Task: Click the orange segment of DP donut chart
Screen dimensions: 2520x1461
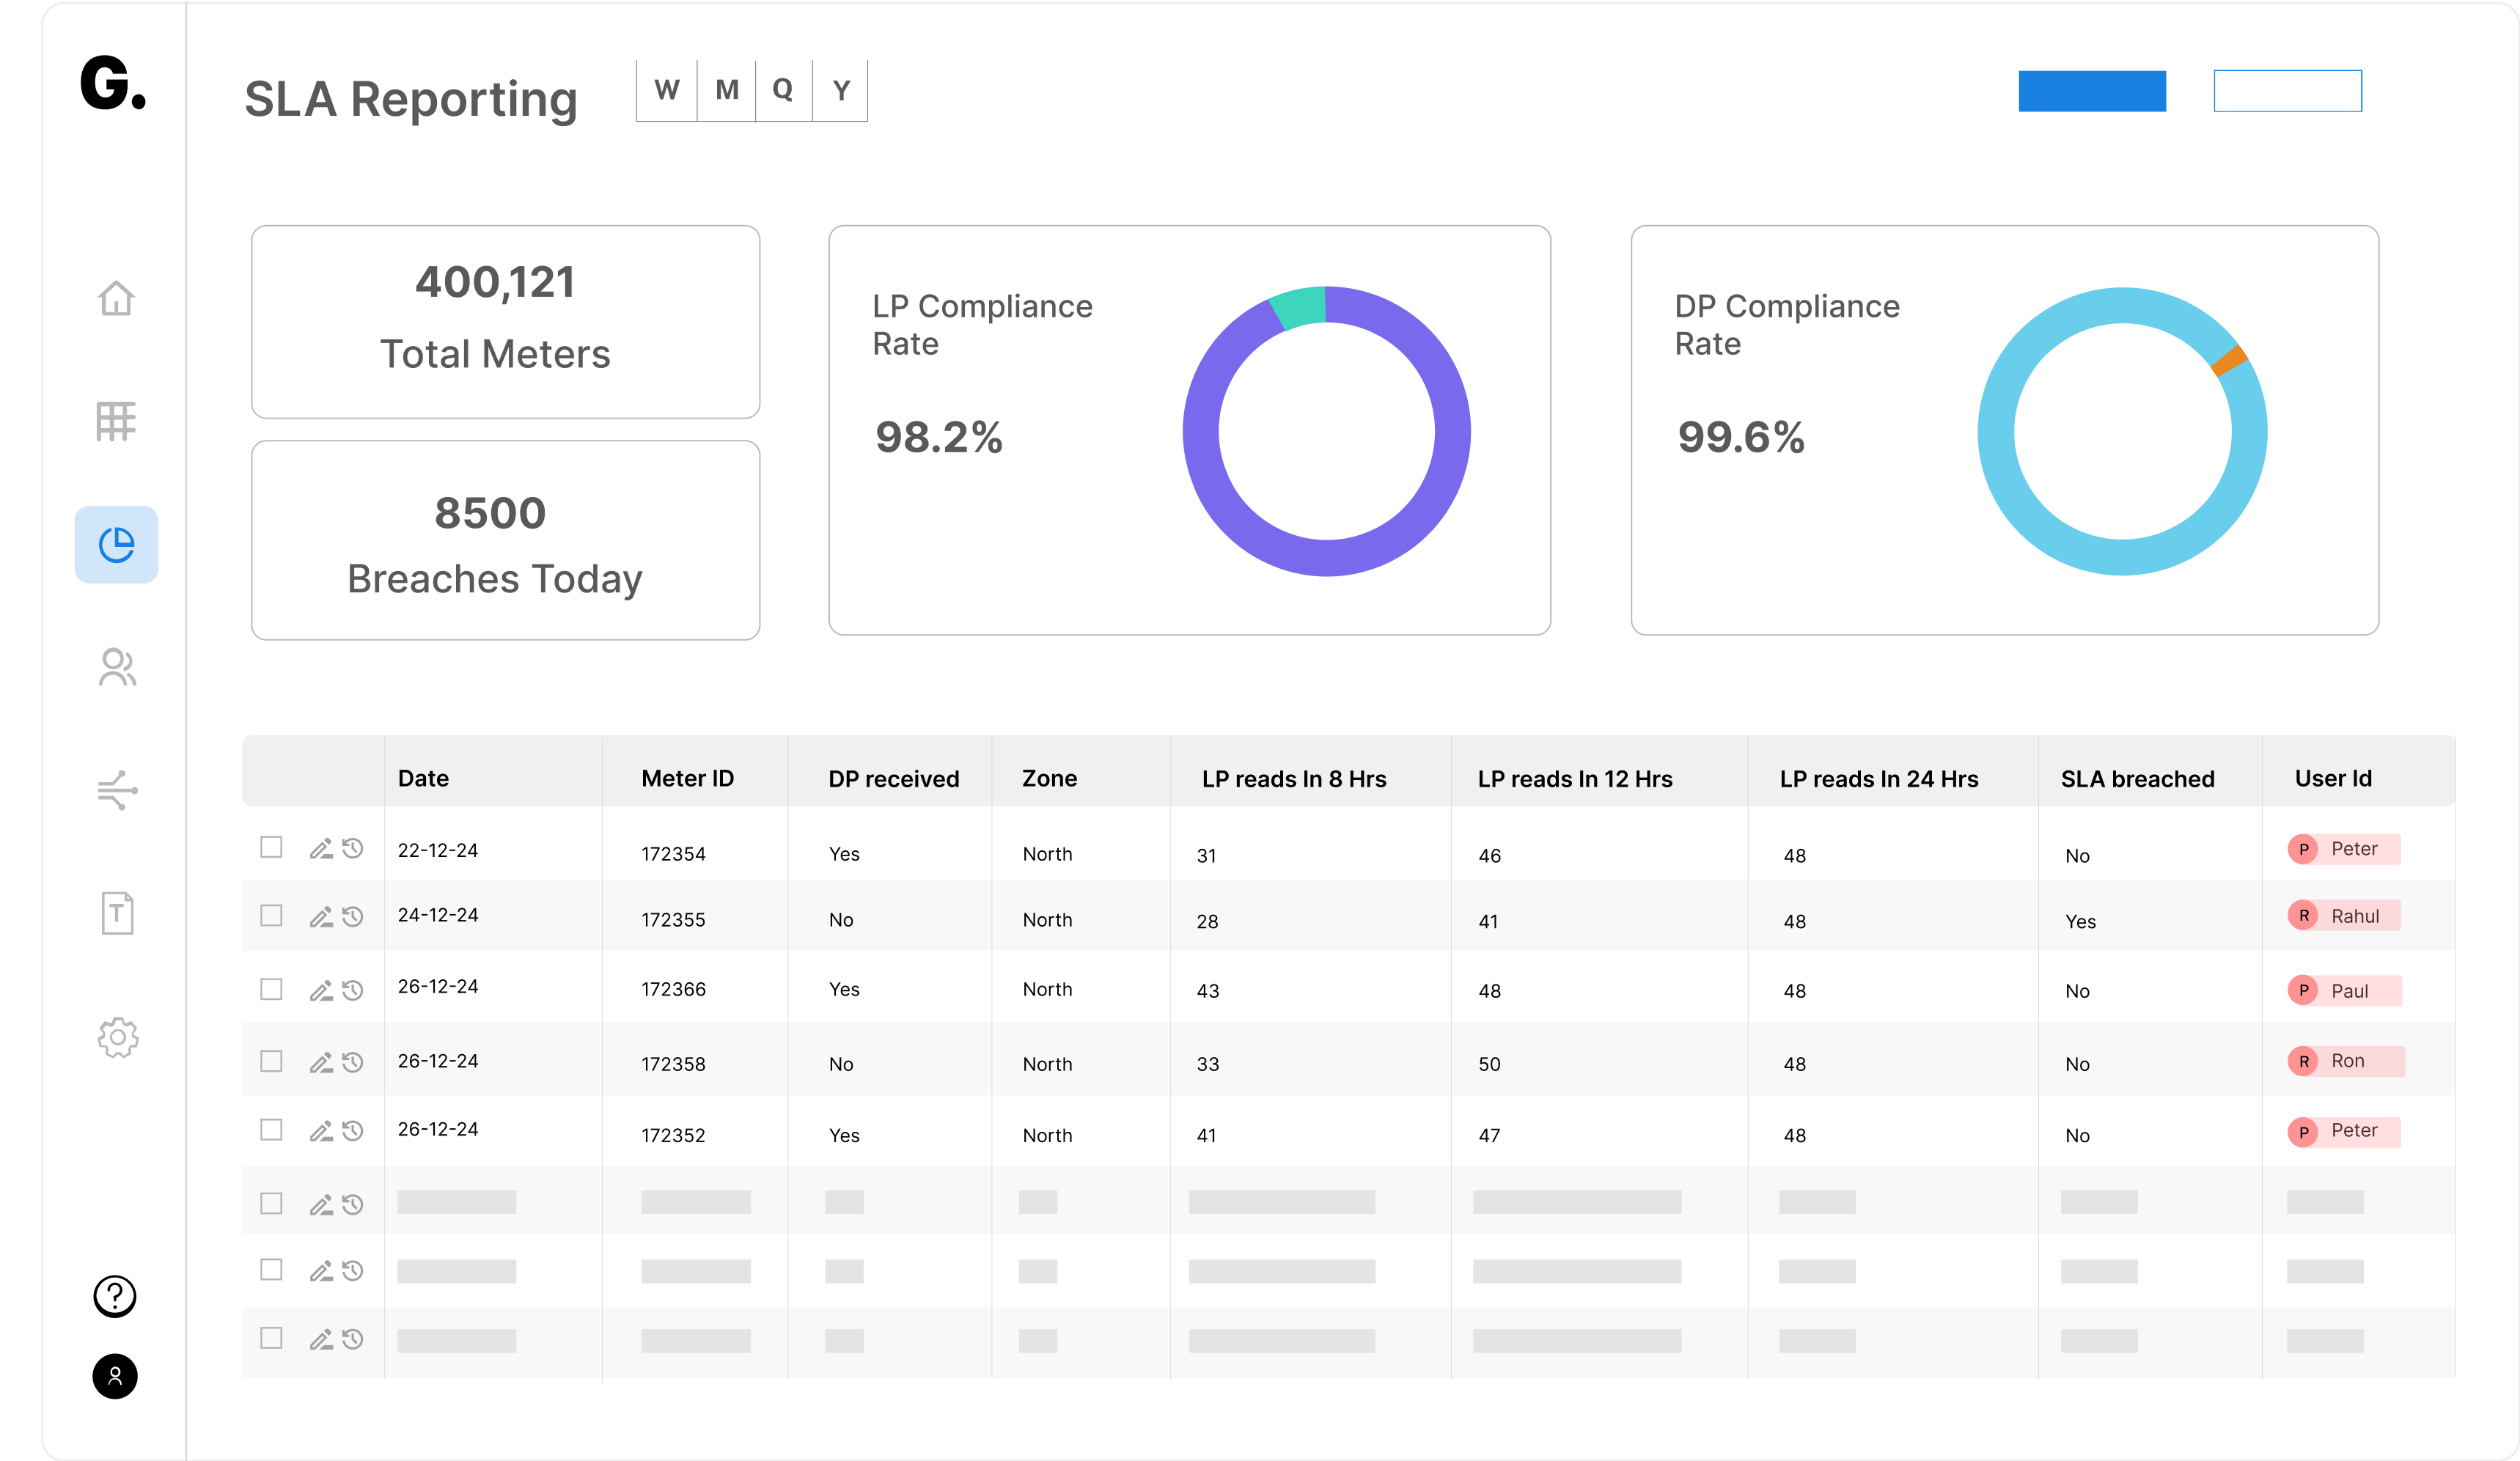Action: [2229, 360]
